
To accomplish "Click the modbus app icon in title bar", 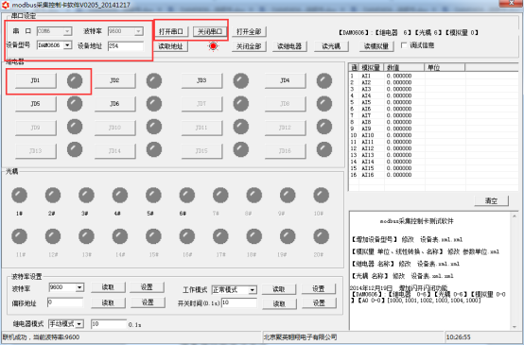I will click(6, 5).
